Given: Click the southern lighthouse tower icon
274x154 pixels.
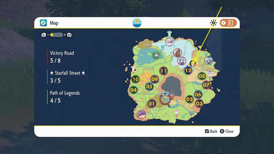Looking at the screenshot, I should (176, 113).
